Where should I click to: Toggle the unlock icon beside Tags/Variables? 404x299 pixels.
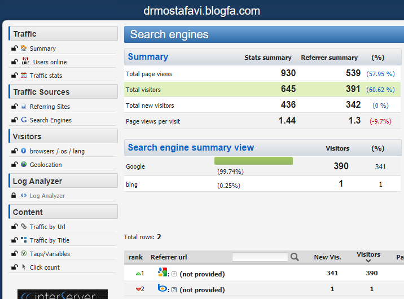[x=14, y=253]
